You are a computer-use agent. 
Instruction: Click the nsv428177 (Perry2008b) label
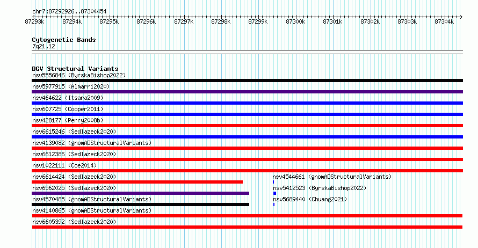pyautogui.click(x=68, y=120)
